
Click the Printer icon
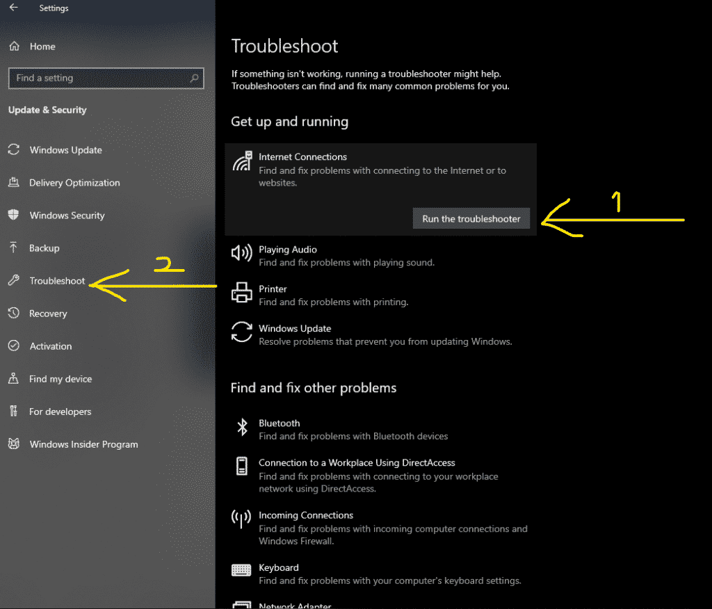point(241,293)
